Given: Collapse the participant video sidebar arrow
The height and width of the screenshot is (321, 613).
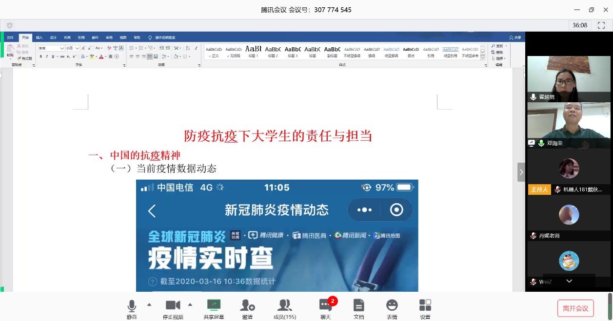Looking at the screenshot, I should 521,172.
